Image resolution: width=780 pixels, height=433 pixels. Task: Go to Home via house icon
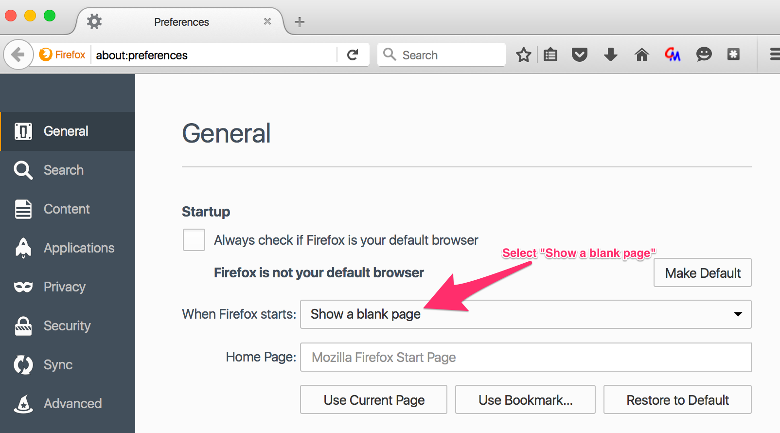[641, 55]
